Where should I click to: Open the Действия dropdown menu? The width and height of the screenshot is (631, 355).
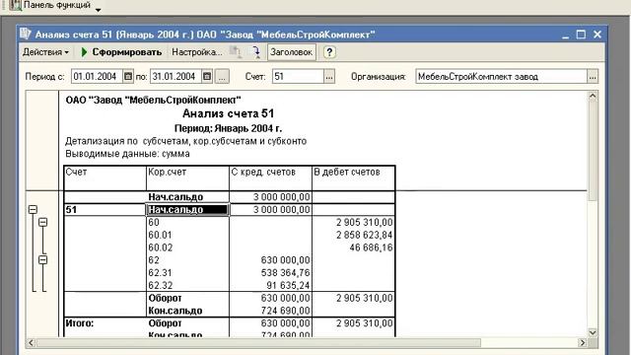click(x=45, y=52)
